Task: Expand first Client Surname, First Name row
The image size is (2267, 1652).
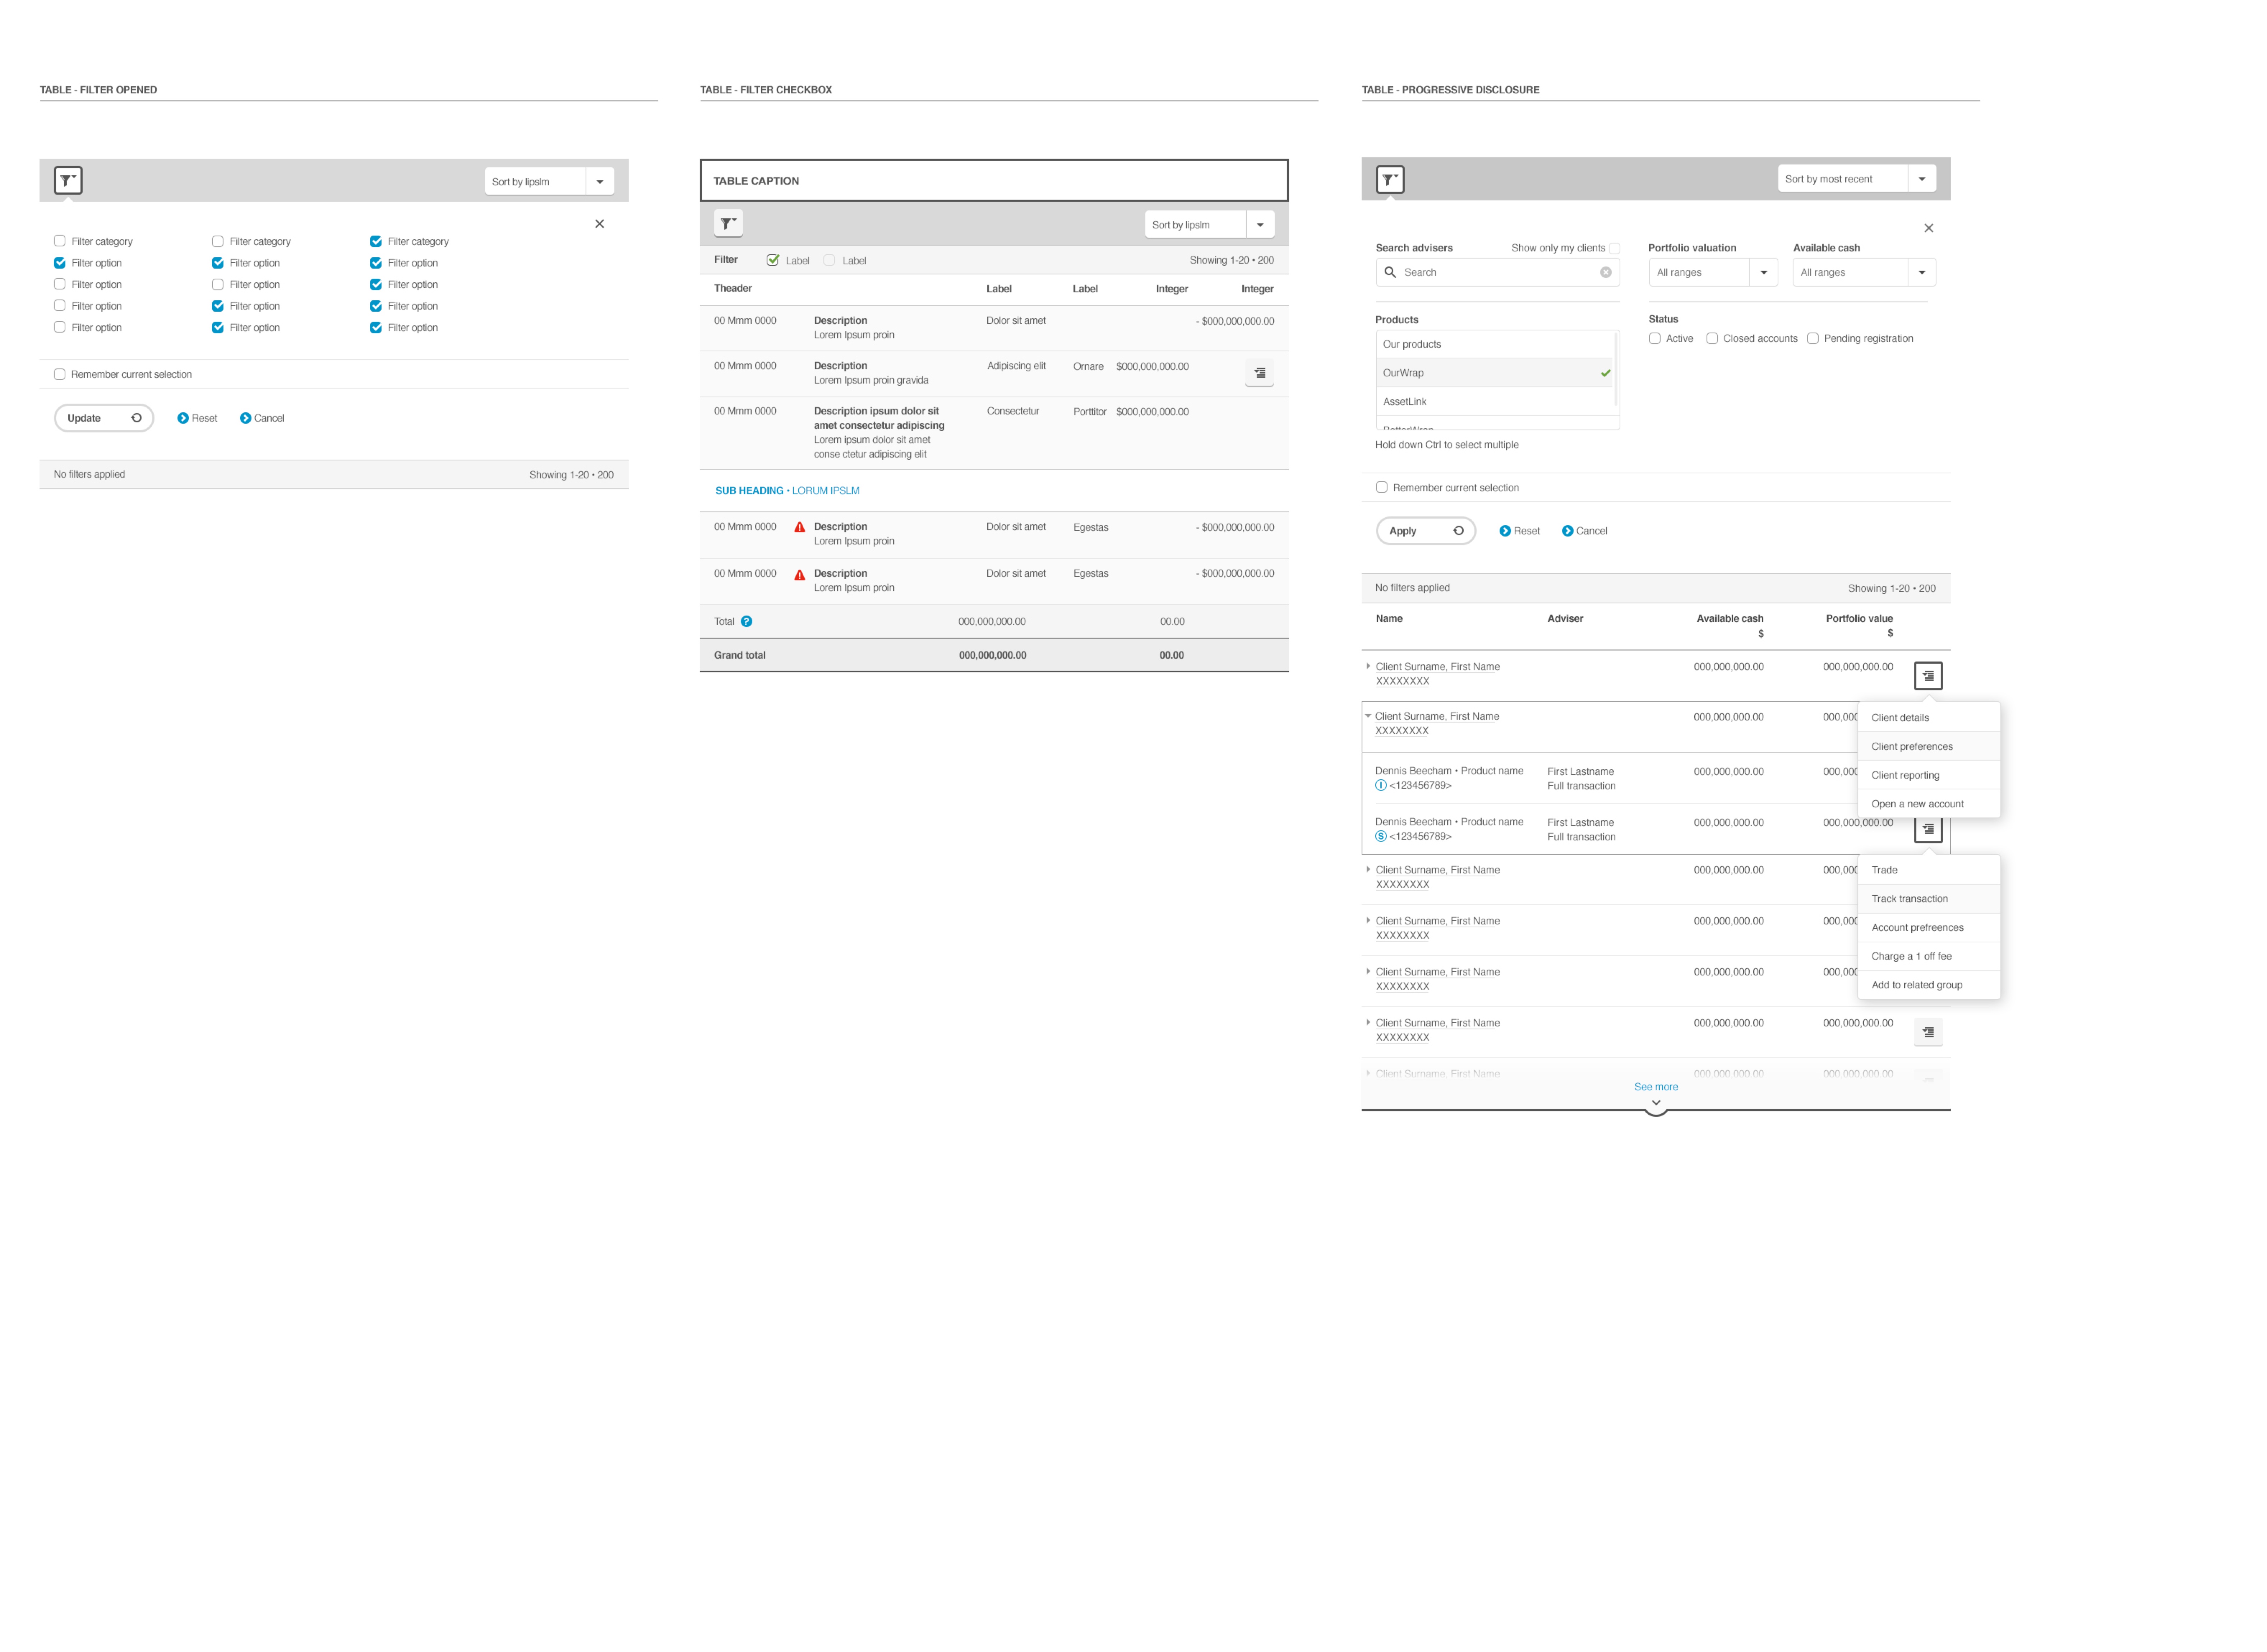Action: click(x=1368, y=666)
